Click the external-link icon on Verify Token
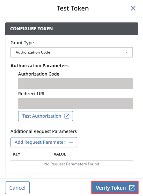This screenshot has height=196, width=143. pos(132,188)
